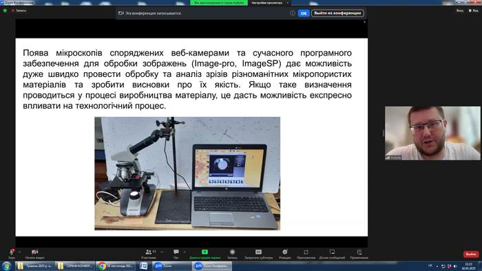Unmute the microphone (Звук) icon
The height and width of the screenshot is (271, 482).
point(12,252)
